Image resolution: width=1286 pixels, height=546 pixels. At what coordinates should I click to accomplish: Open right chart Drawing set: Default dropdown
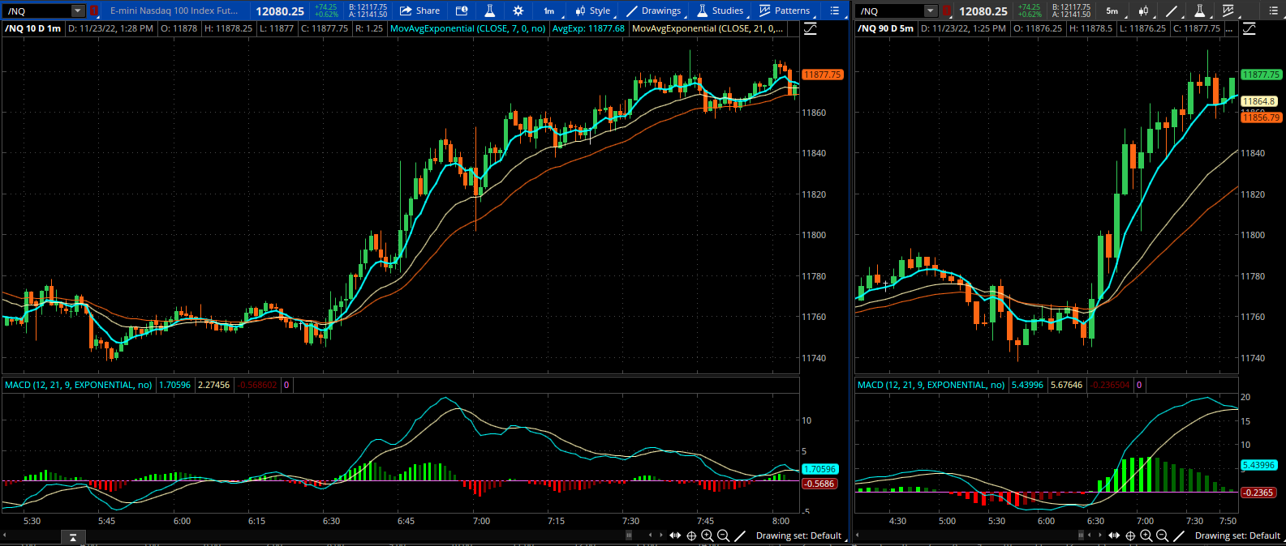(1240, 536)
